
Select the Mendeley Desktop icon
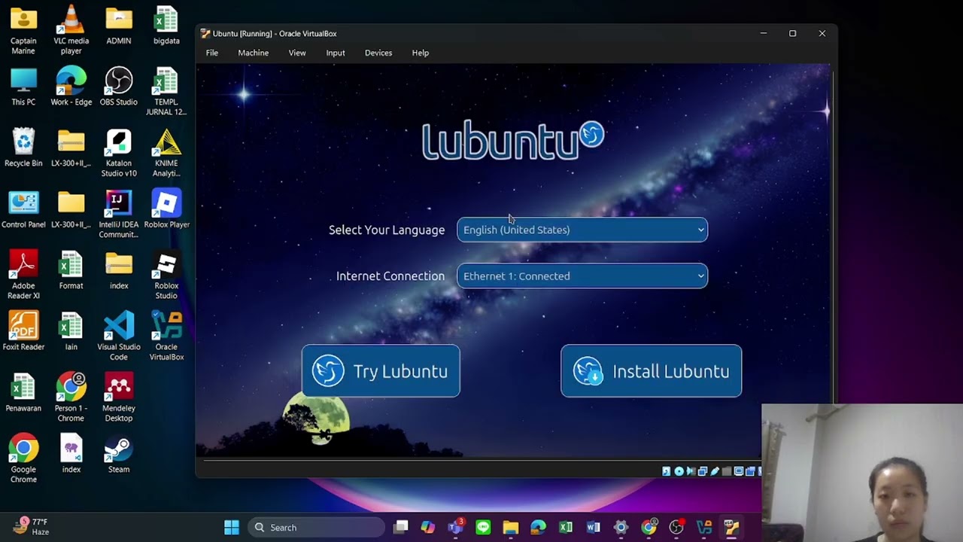click(x=119, y=397)
